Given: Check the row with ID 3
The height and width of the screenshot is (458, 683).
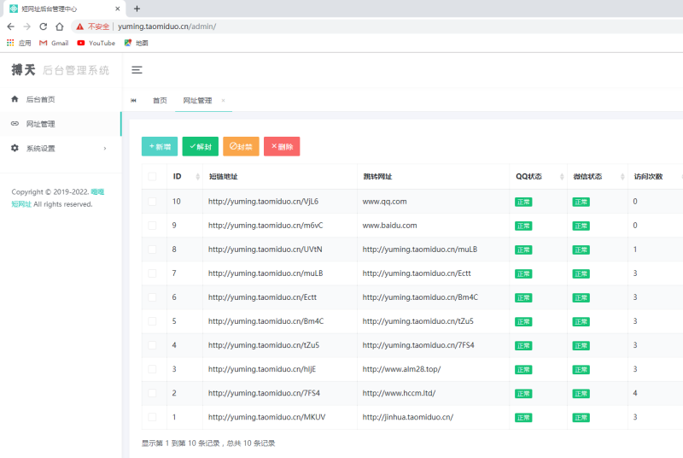Looking at the screenshot, I should (152, 369).
